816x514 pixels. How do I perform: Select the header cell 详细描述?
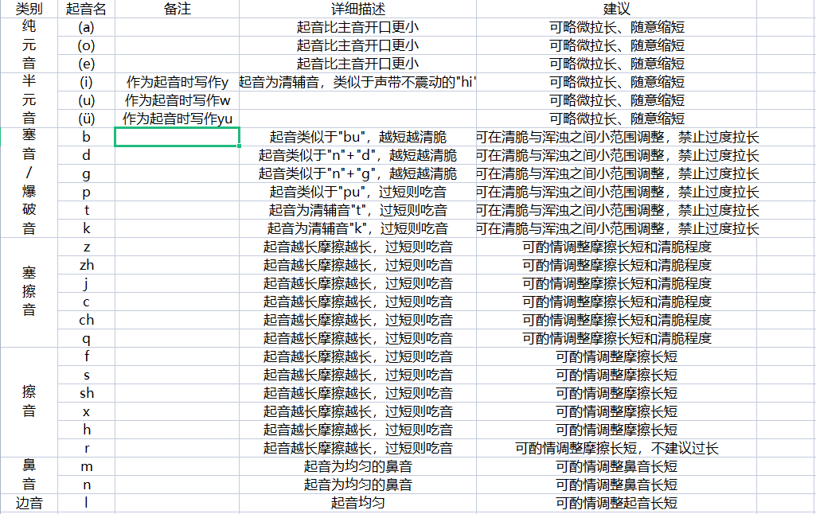click(x=357, y=9)
